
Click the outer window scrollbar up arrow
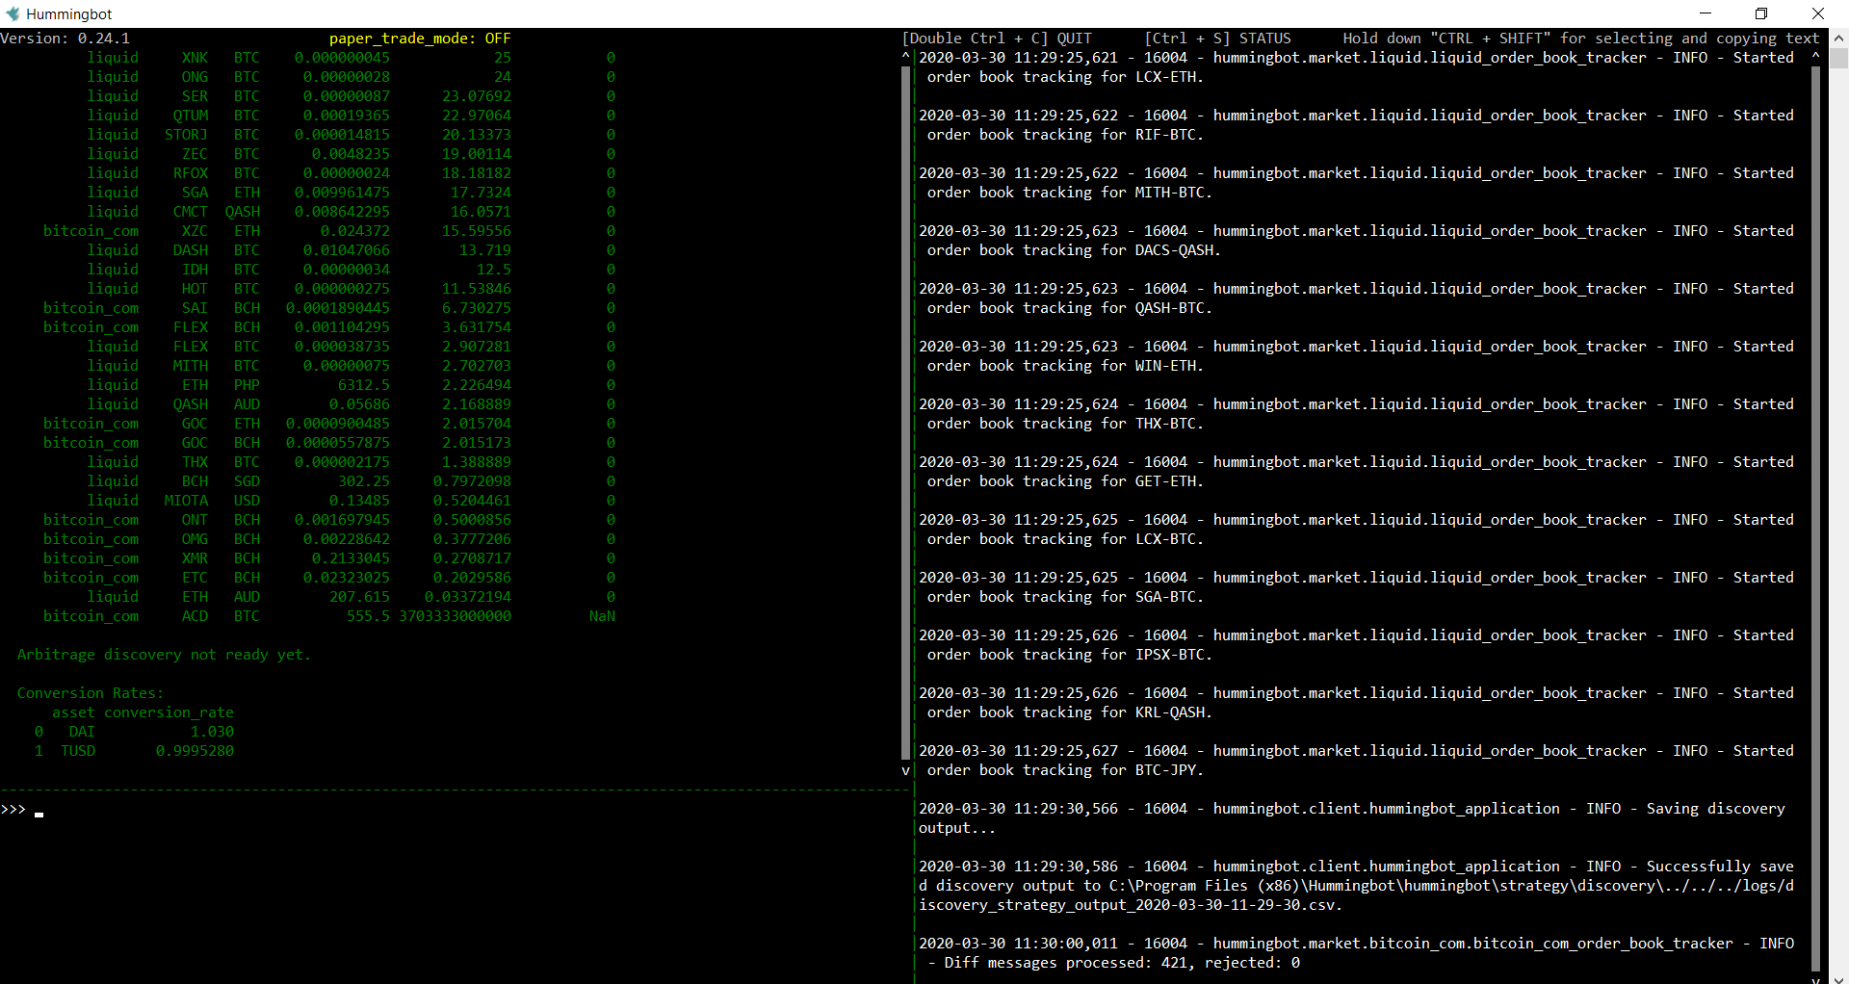1839,38
